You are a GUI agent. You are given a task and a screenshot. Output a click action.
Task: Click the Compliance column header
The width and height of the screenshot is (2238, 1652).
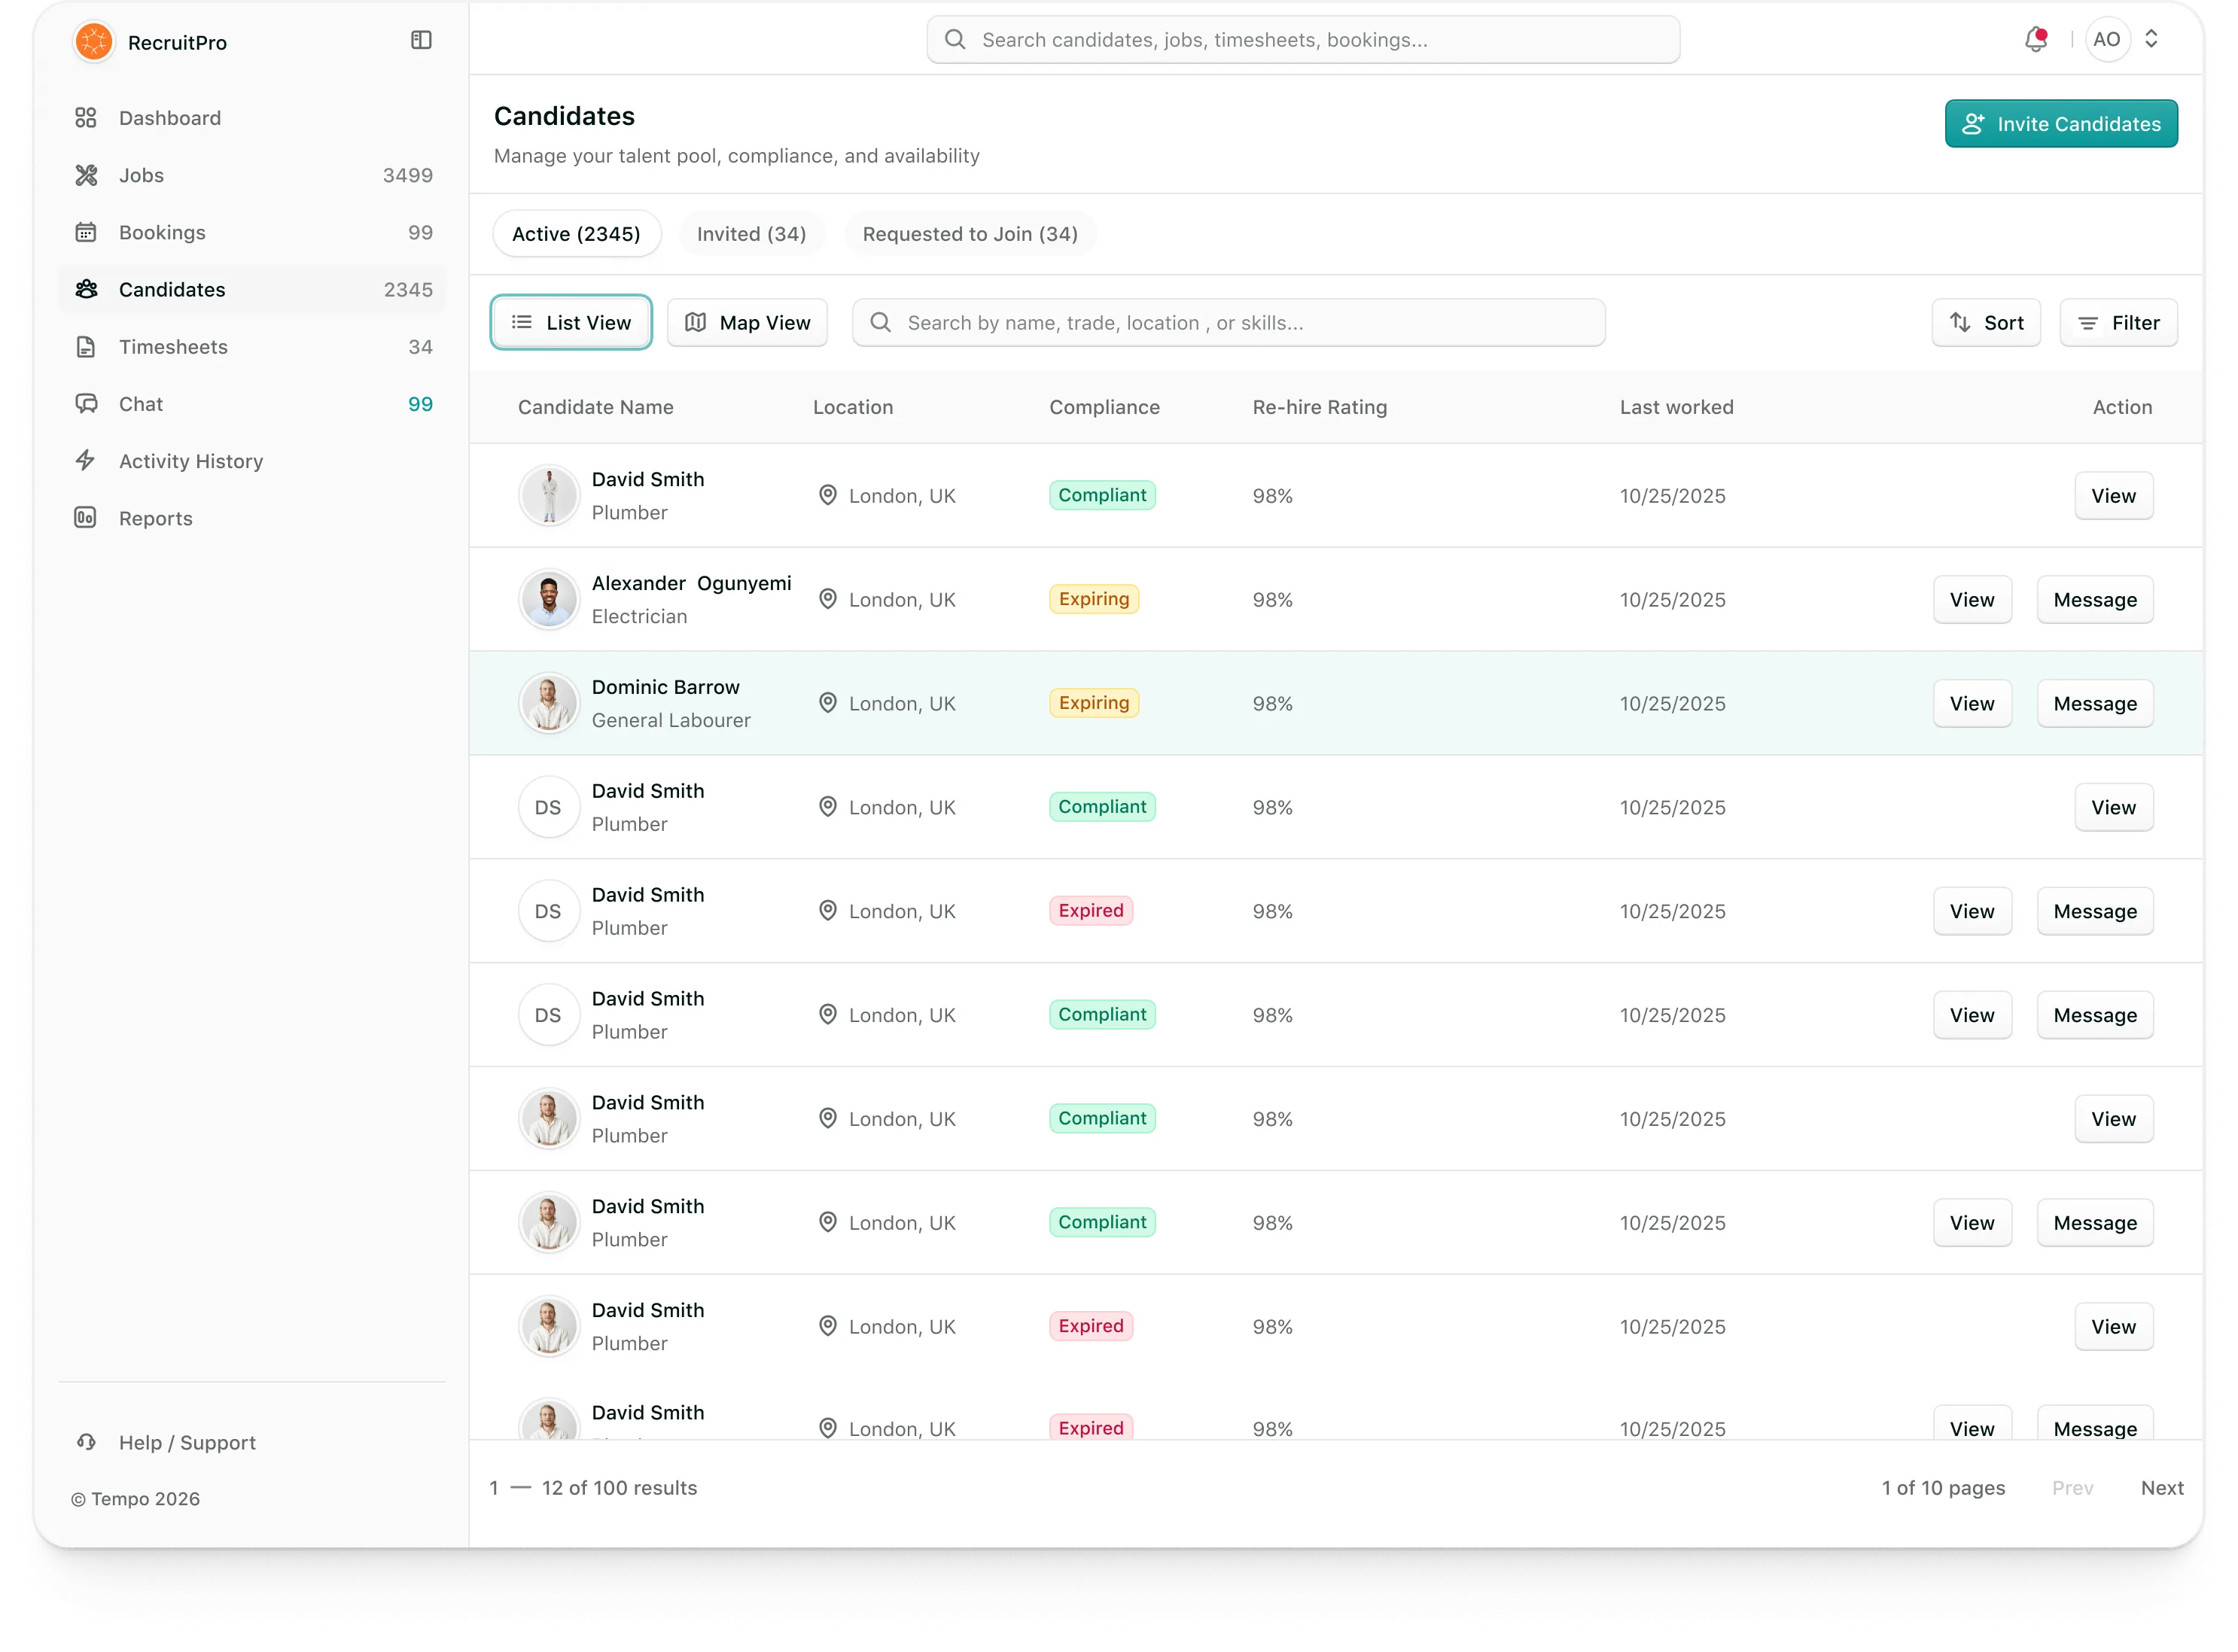(x=1104, y=407)
